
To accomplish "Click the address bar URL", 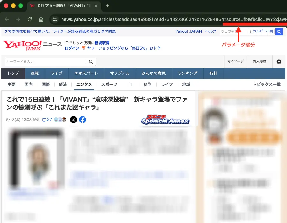I will (174, 19).
